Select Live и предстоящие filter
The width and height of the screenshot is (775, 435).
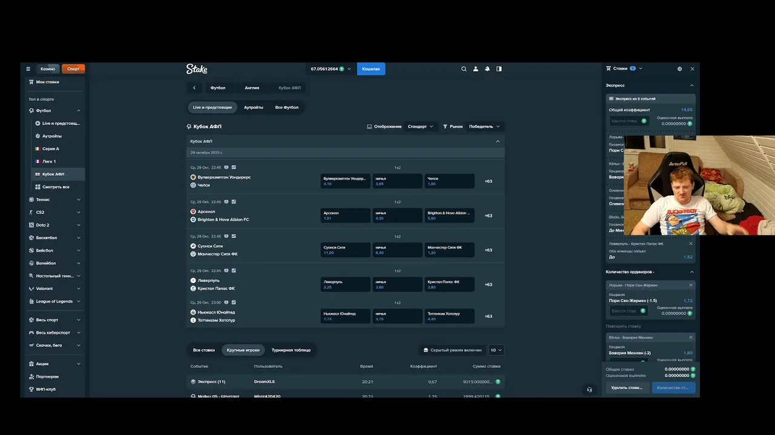213,108
